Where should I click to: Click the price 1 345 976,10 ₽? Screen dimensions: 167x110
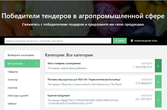click(x=142, y=67)
